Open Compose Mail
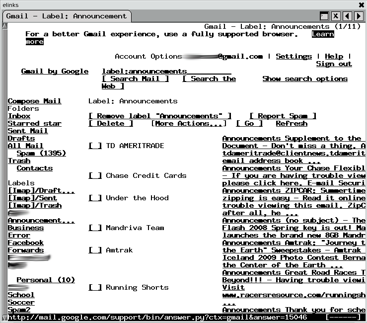The height and width of the screenshot is (323, 367). coord(34,101)
